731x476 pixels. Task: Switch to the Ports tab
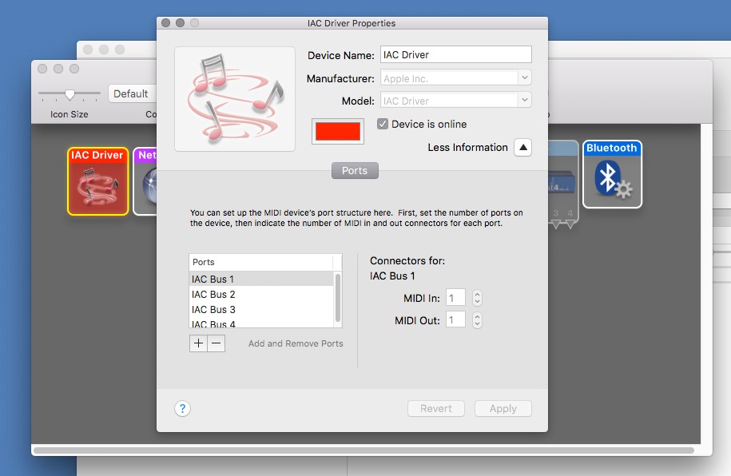354,170
